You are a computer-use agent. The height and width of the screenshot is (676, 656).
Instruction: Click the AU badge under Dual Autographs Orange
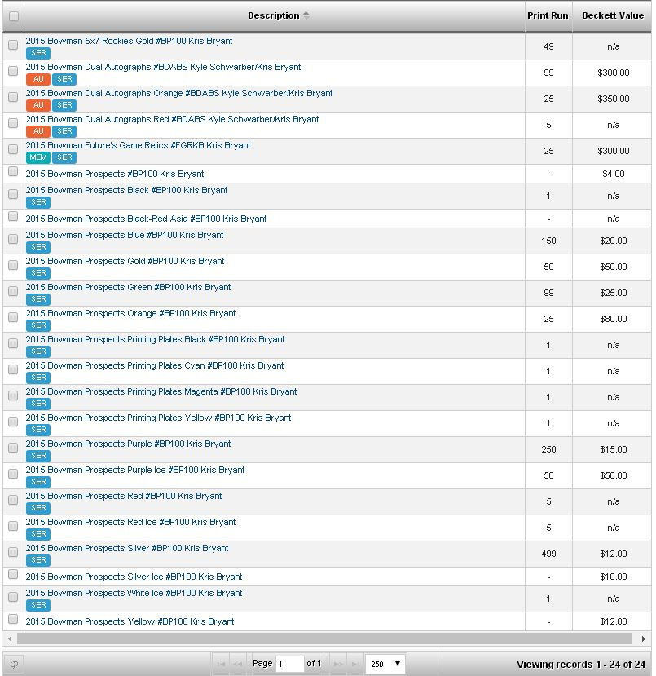[x=38, y=105]
